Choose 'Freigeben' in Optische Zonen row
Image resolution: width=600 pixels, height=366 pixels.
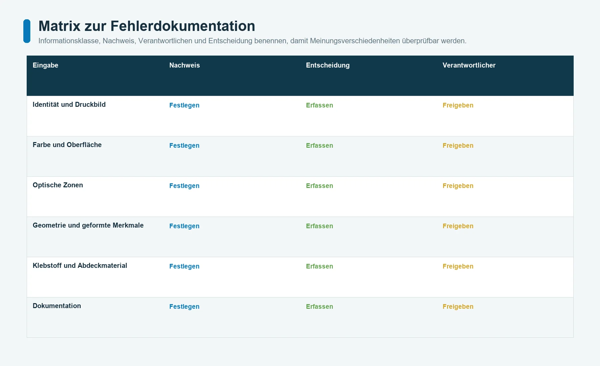458,186
